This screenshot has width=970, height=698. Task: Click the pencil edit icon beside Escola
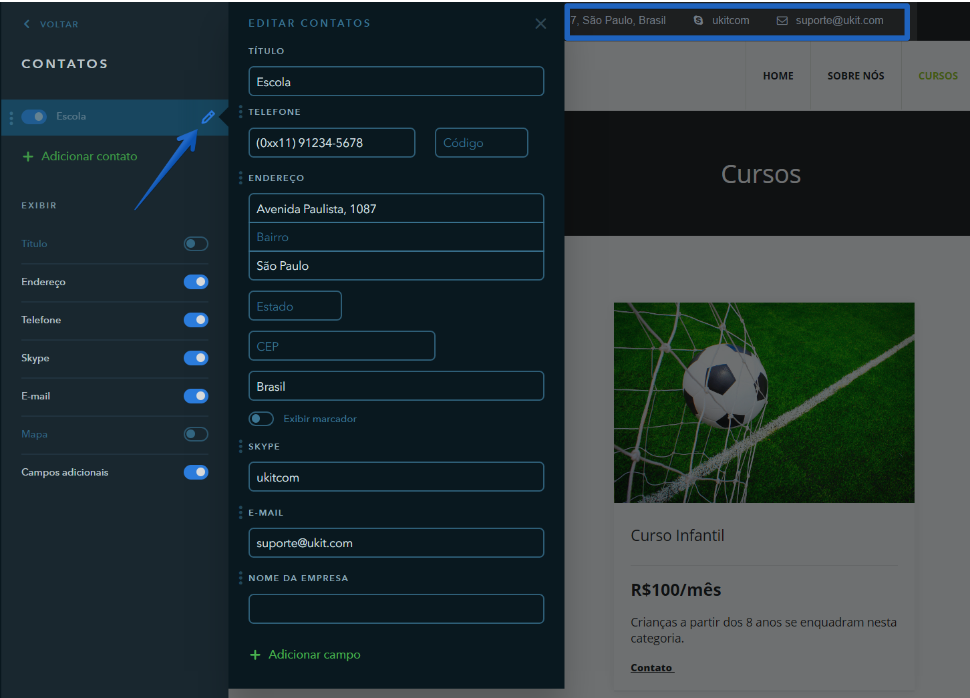pyautogui.click(x=208, y=117)
